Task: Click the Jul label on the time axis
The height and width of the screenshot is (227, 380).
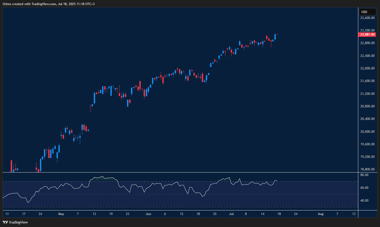Action: [231, 214]
